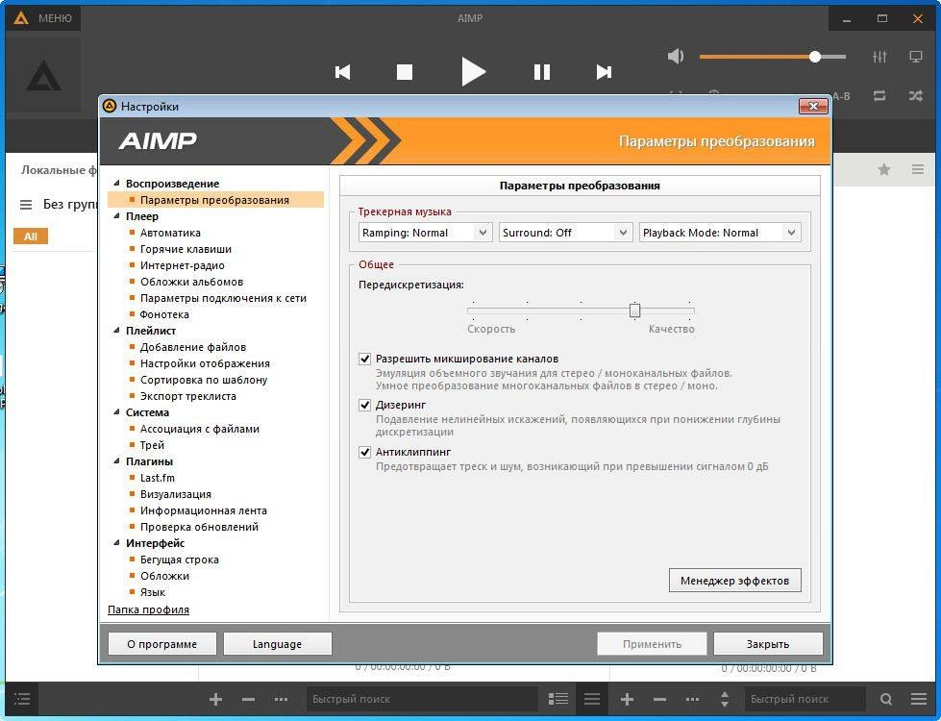941x721 pixels.
Task: Toggle Разрешить микширование каналов checkbox
Action: pyautogui.click(x=365, y=359)
